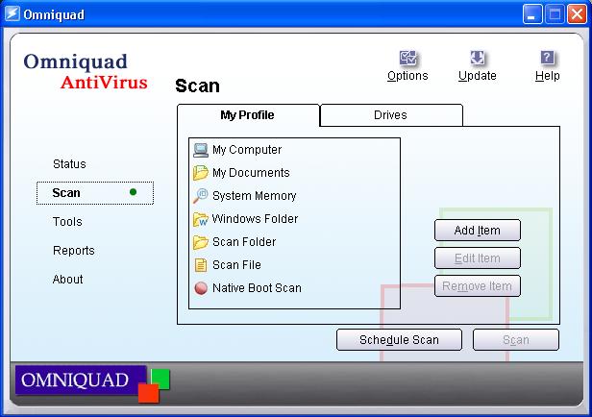Viewport: 592px width, 417px height.
Task: Click the Update download icon
Action: [x=478, y=58]
